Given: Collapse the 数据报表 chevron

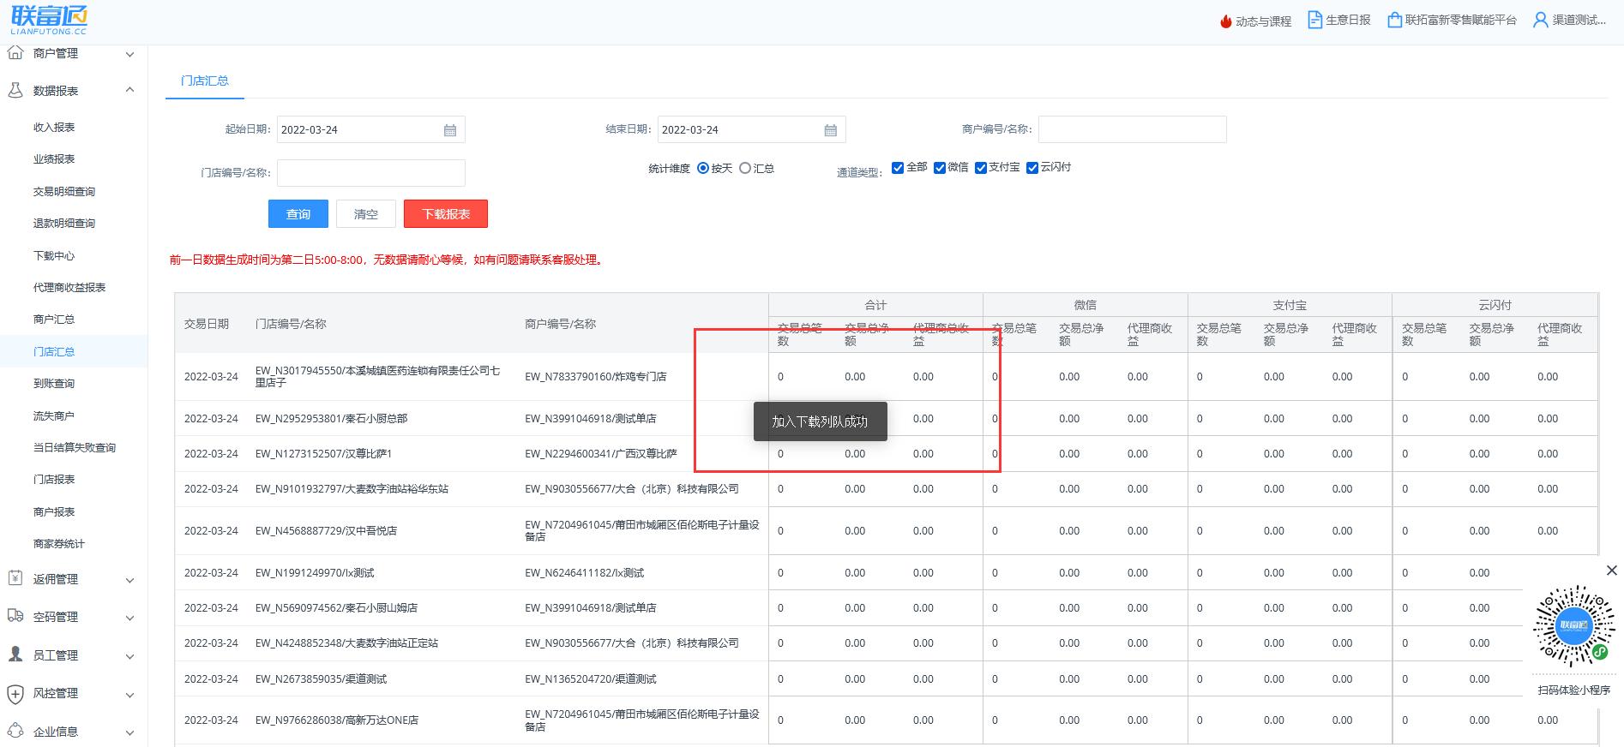Looking at the screenshot, I should tap(129, 89).
